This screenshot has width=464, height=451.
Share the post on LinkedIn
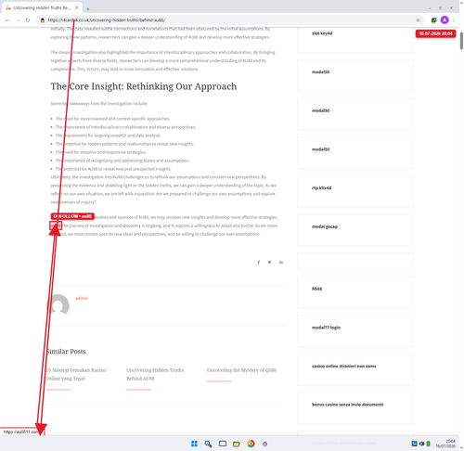point(281,262)
